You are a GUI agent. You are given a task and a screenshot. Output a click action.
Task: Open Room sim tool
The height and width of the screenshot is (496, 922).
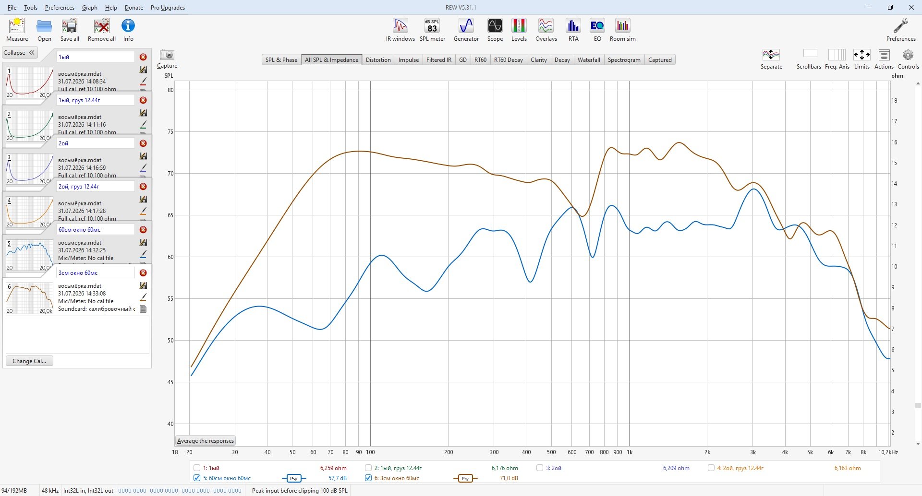pos(622,30)
